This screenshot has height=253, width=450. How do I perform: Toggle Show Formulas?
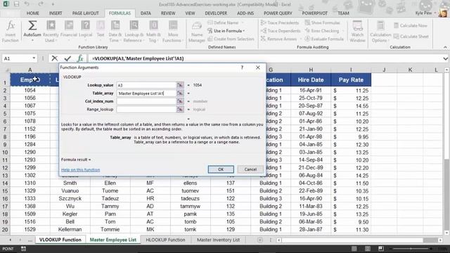coord(323,22)
